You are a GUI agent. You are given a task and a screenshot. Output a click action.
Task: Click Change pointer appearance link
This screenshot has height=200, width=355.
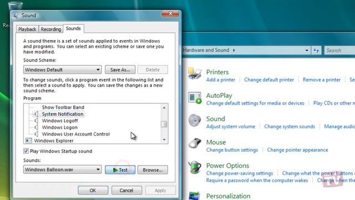[x=297, y=150]
